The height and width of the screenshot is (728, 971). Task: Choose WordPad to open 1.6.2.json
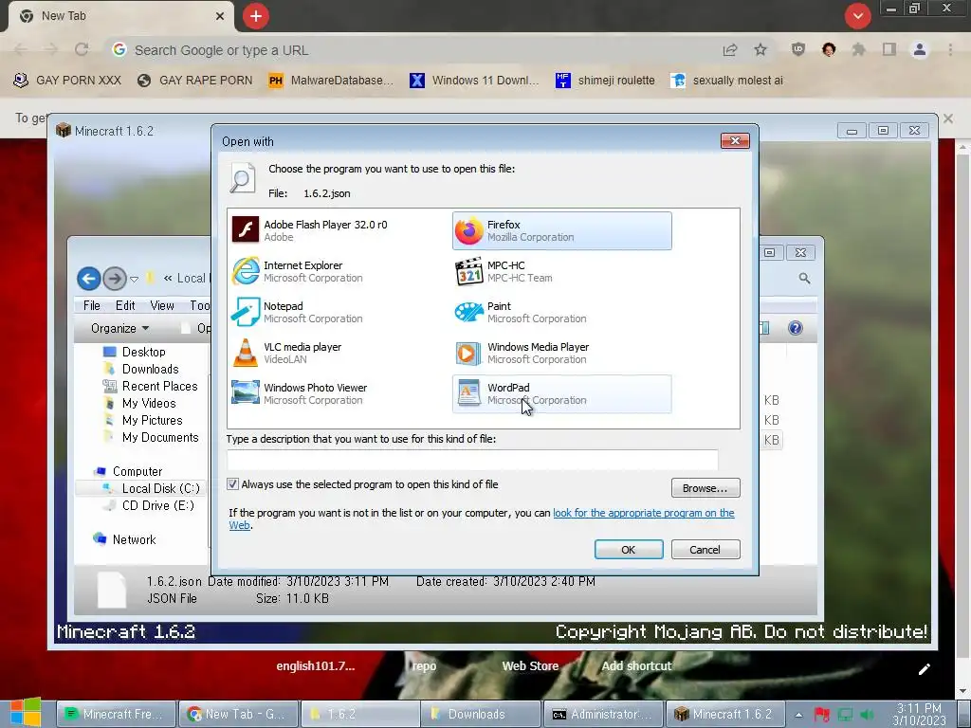pyautogui.click(x=561, y=393)
